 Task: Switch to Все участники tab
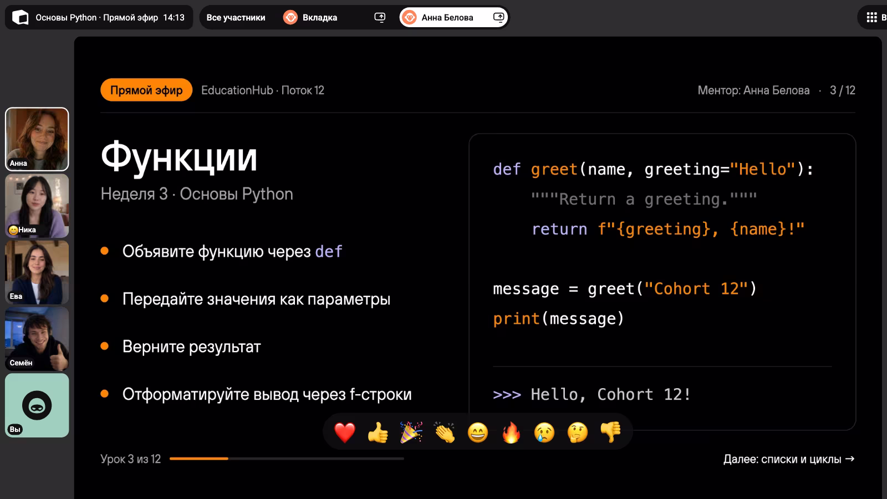pos(236,18)
